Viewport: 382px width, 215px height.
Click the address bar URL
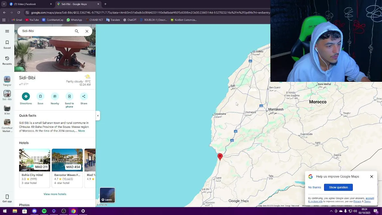[150, 13]
